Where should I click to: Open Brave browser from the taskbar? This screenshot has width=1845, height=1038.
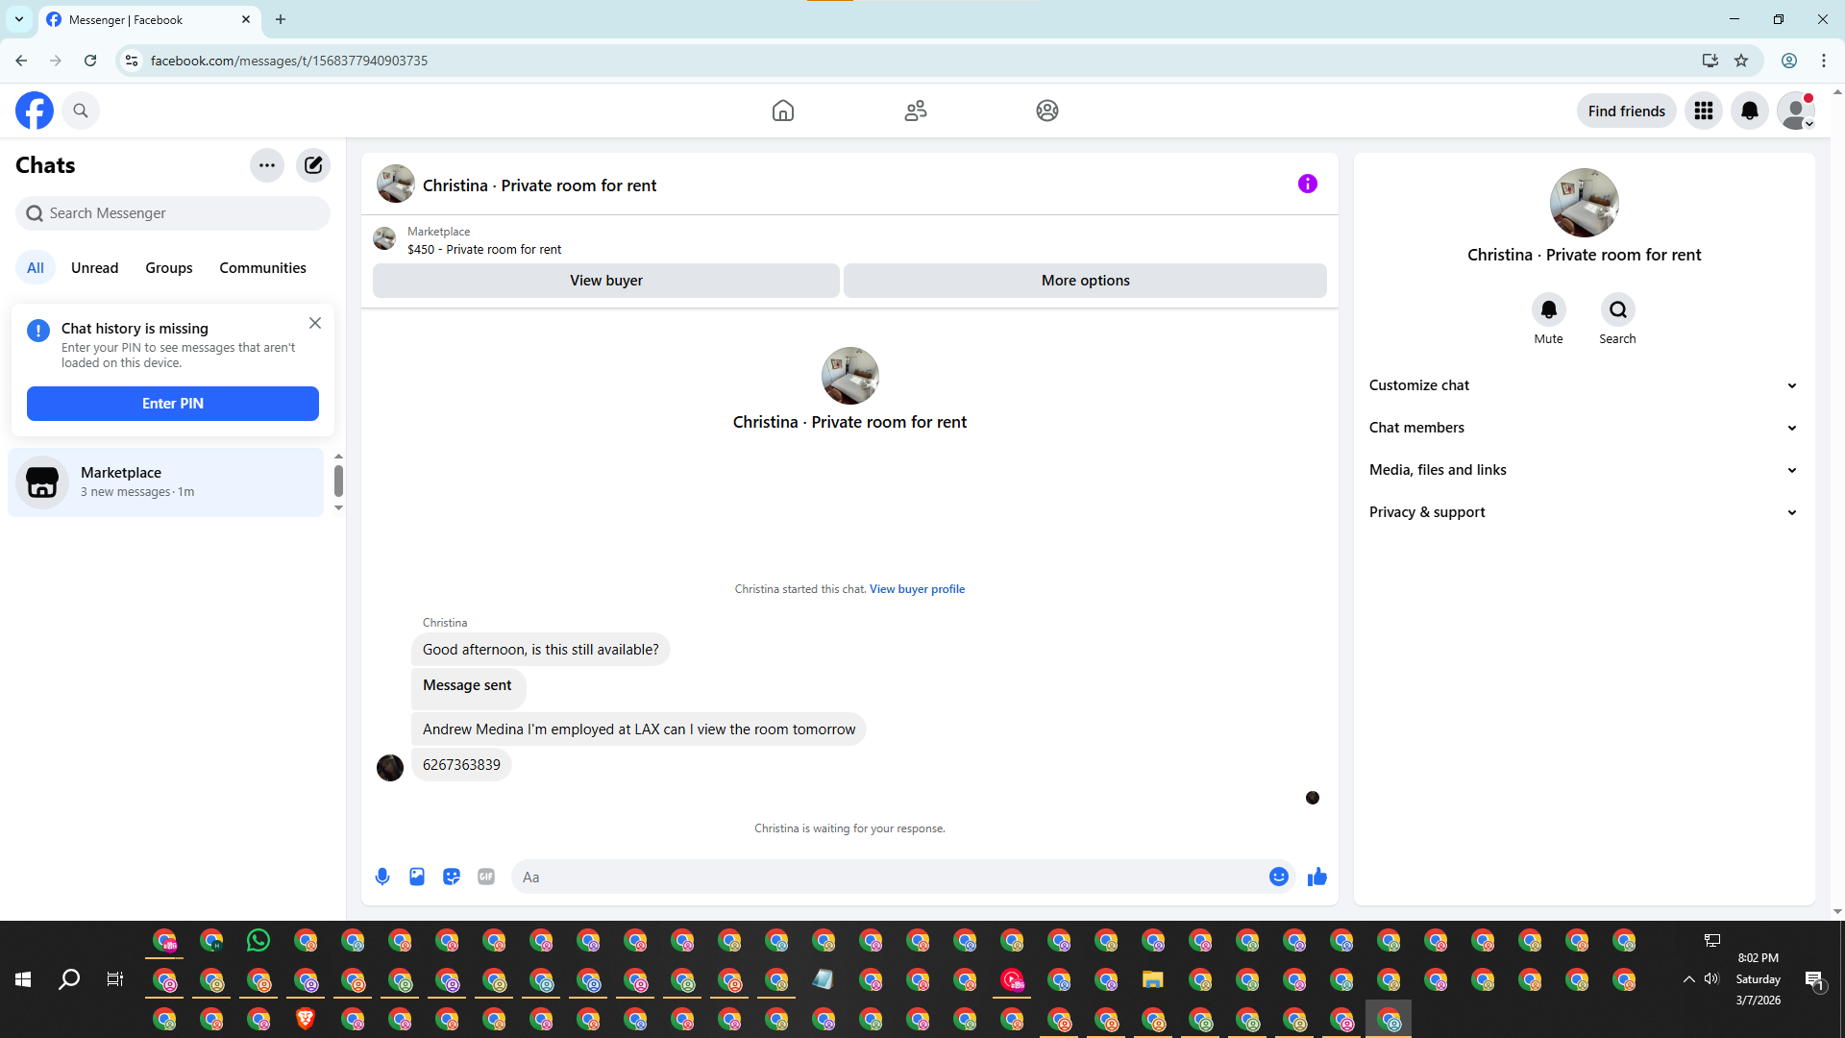point(306,1019)
